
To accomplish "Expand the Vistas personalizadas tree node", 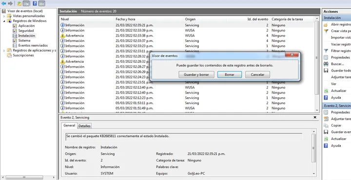I will 4,16.
